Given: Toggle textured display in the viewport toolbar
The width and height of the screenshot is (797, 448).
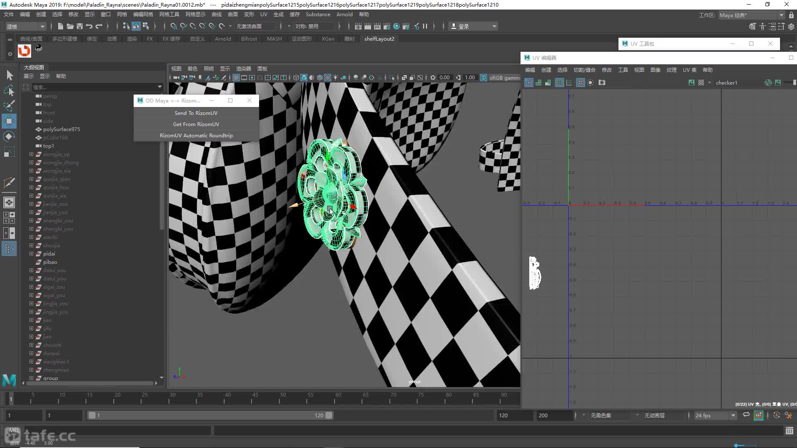Looking at the screenshot, I should click(328, 78).
